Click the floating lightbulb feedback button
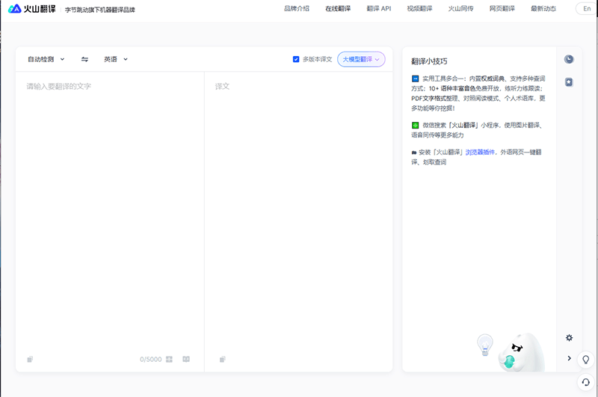Image resolution: width=598 pixels, height=397 pixels. (x=585, y=360)
